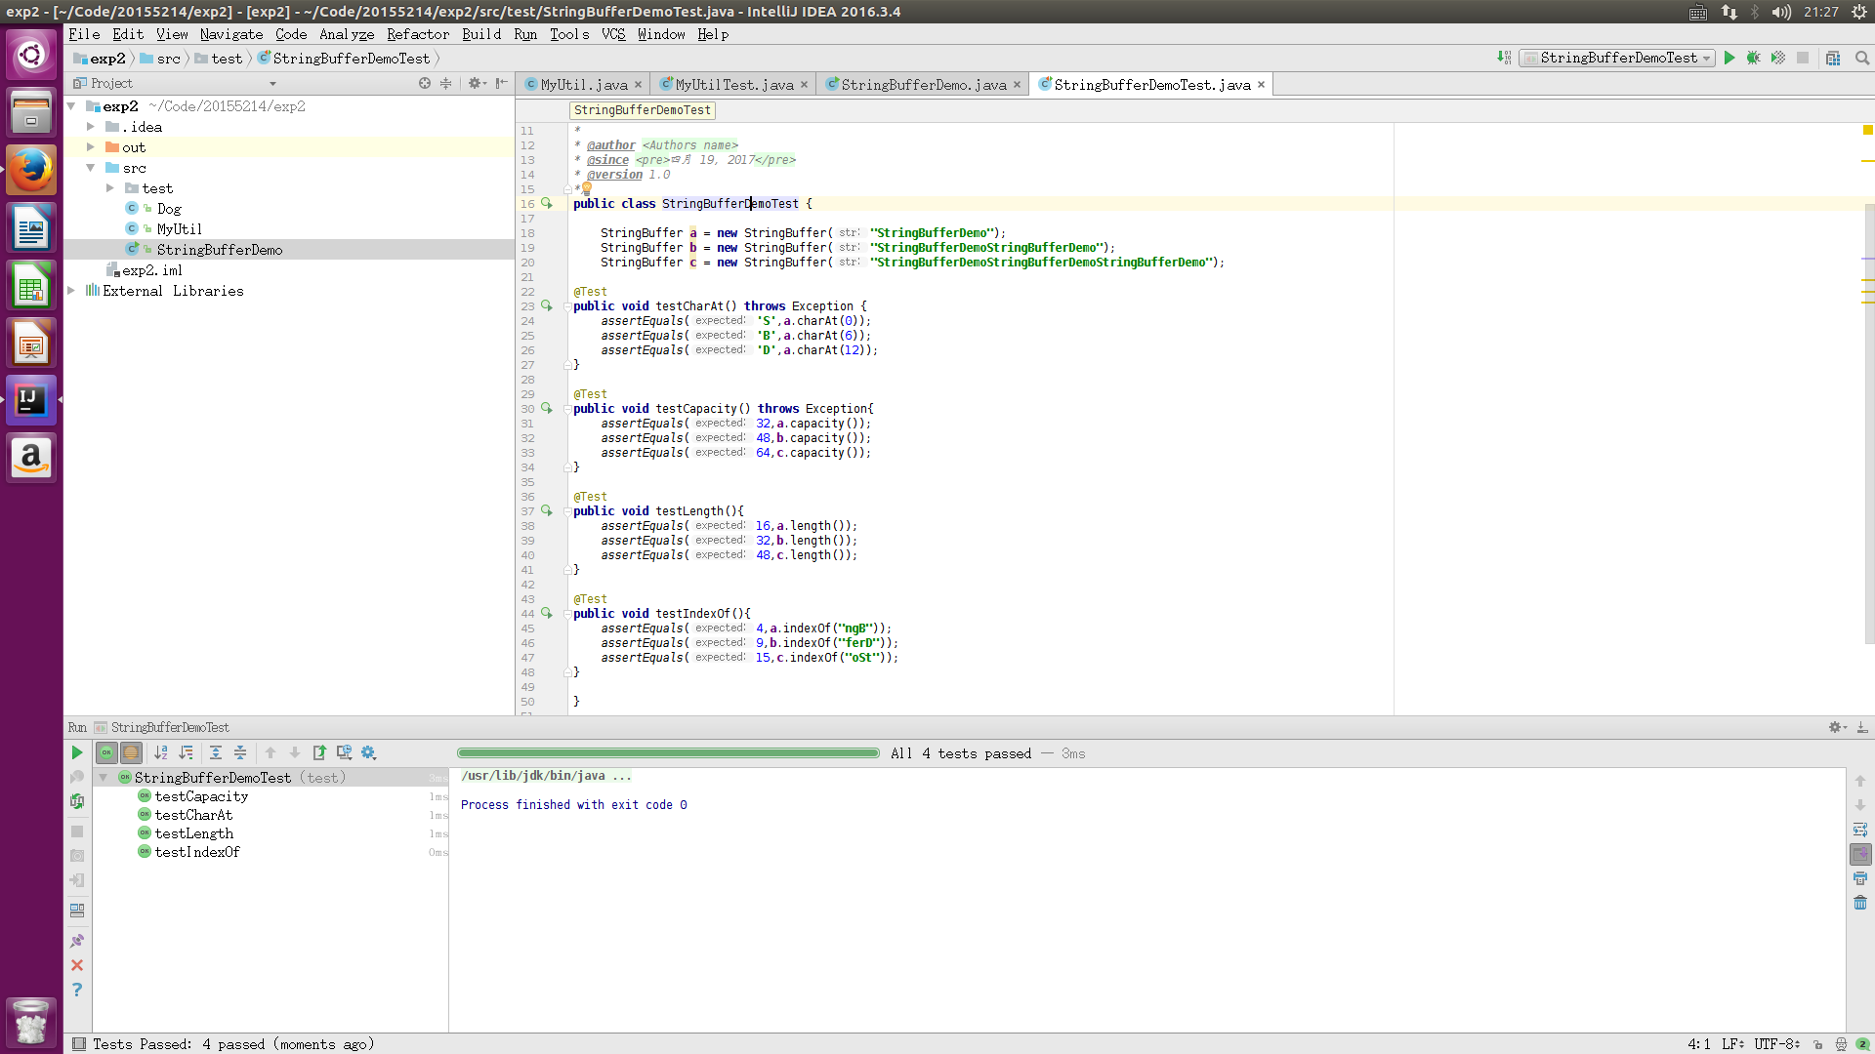1875x1054 pixels.
Task: Open Search Everywhere magnifier icon
Action: 1862,58
